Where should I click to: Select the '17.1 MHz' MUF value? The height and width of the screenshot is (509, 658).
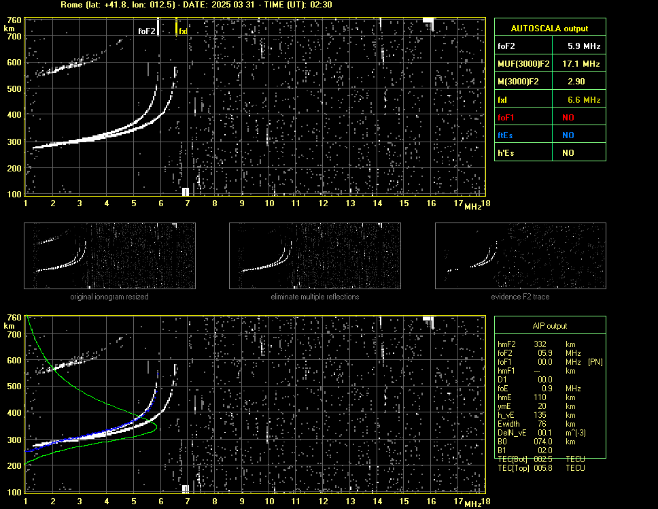tap(581, 64)
